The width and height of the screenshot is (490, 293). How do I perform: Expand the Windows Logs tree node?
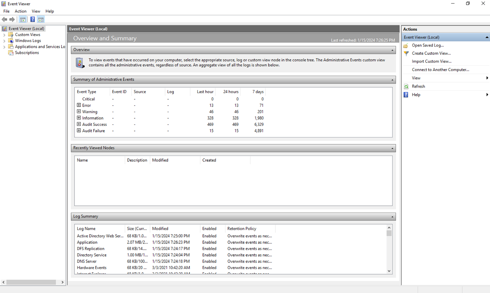[4, 41]
